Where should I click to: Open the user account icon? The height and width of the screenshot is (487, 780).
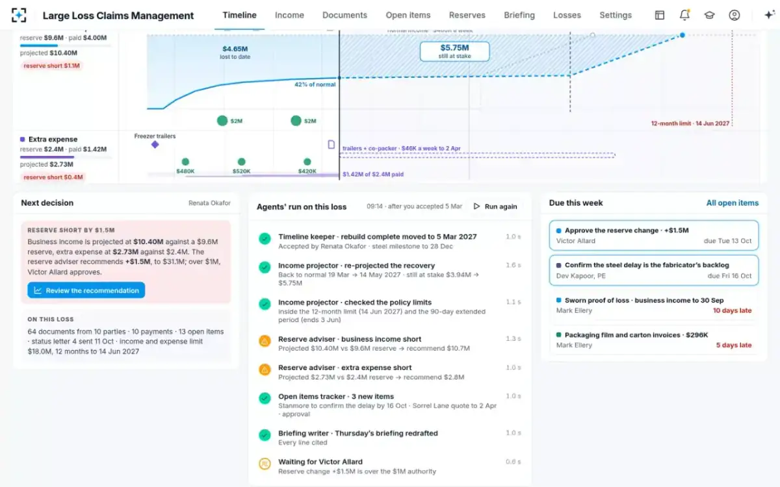(734, 15)
